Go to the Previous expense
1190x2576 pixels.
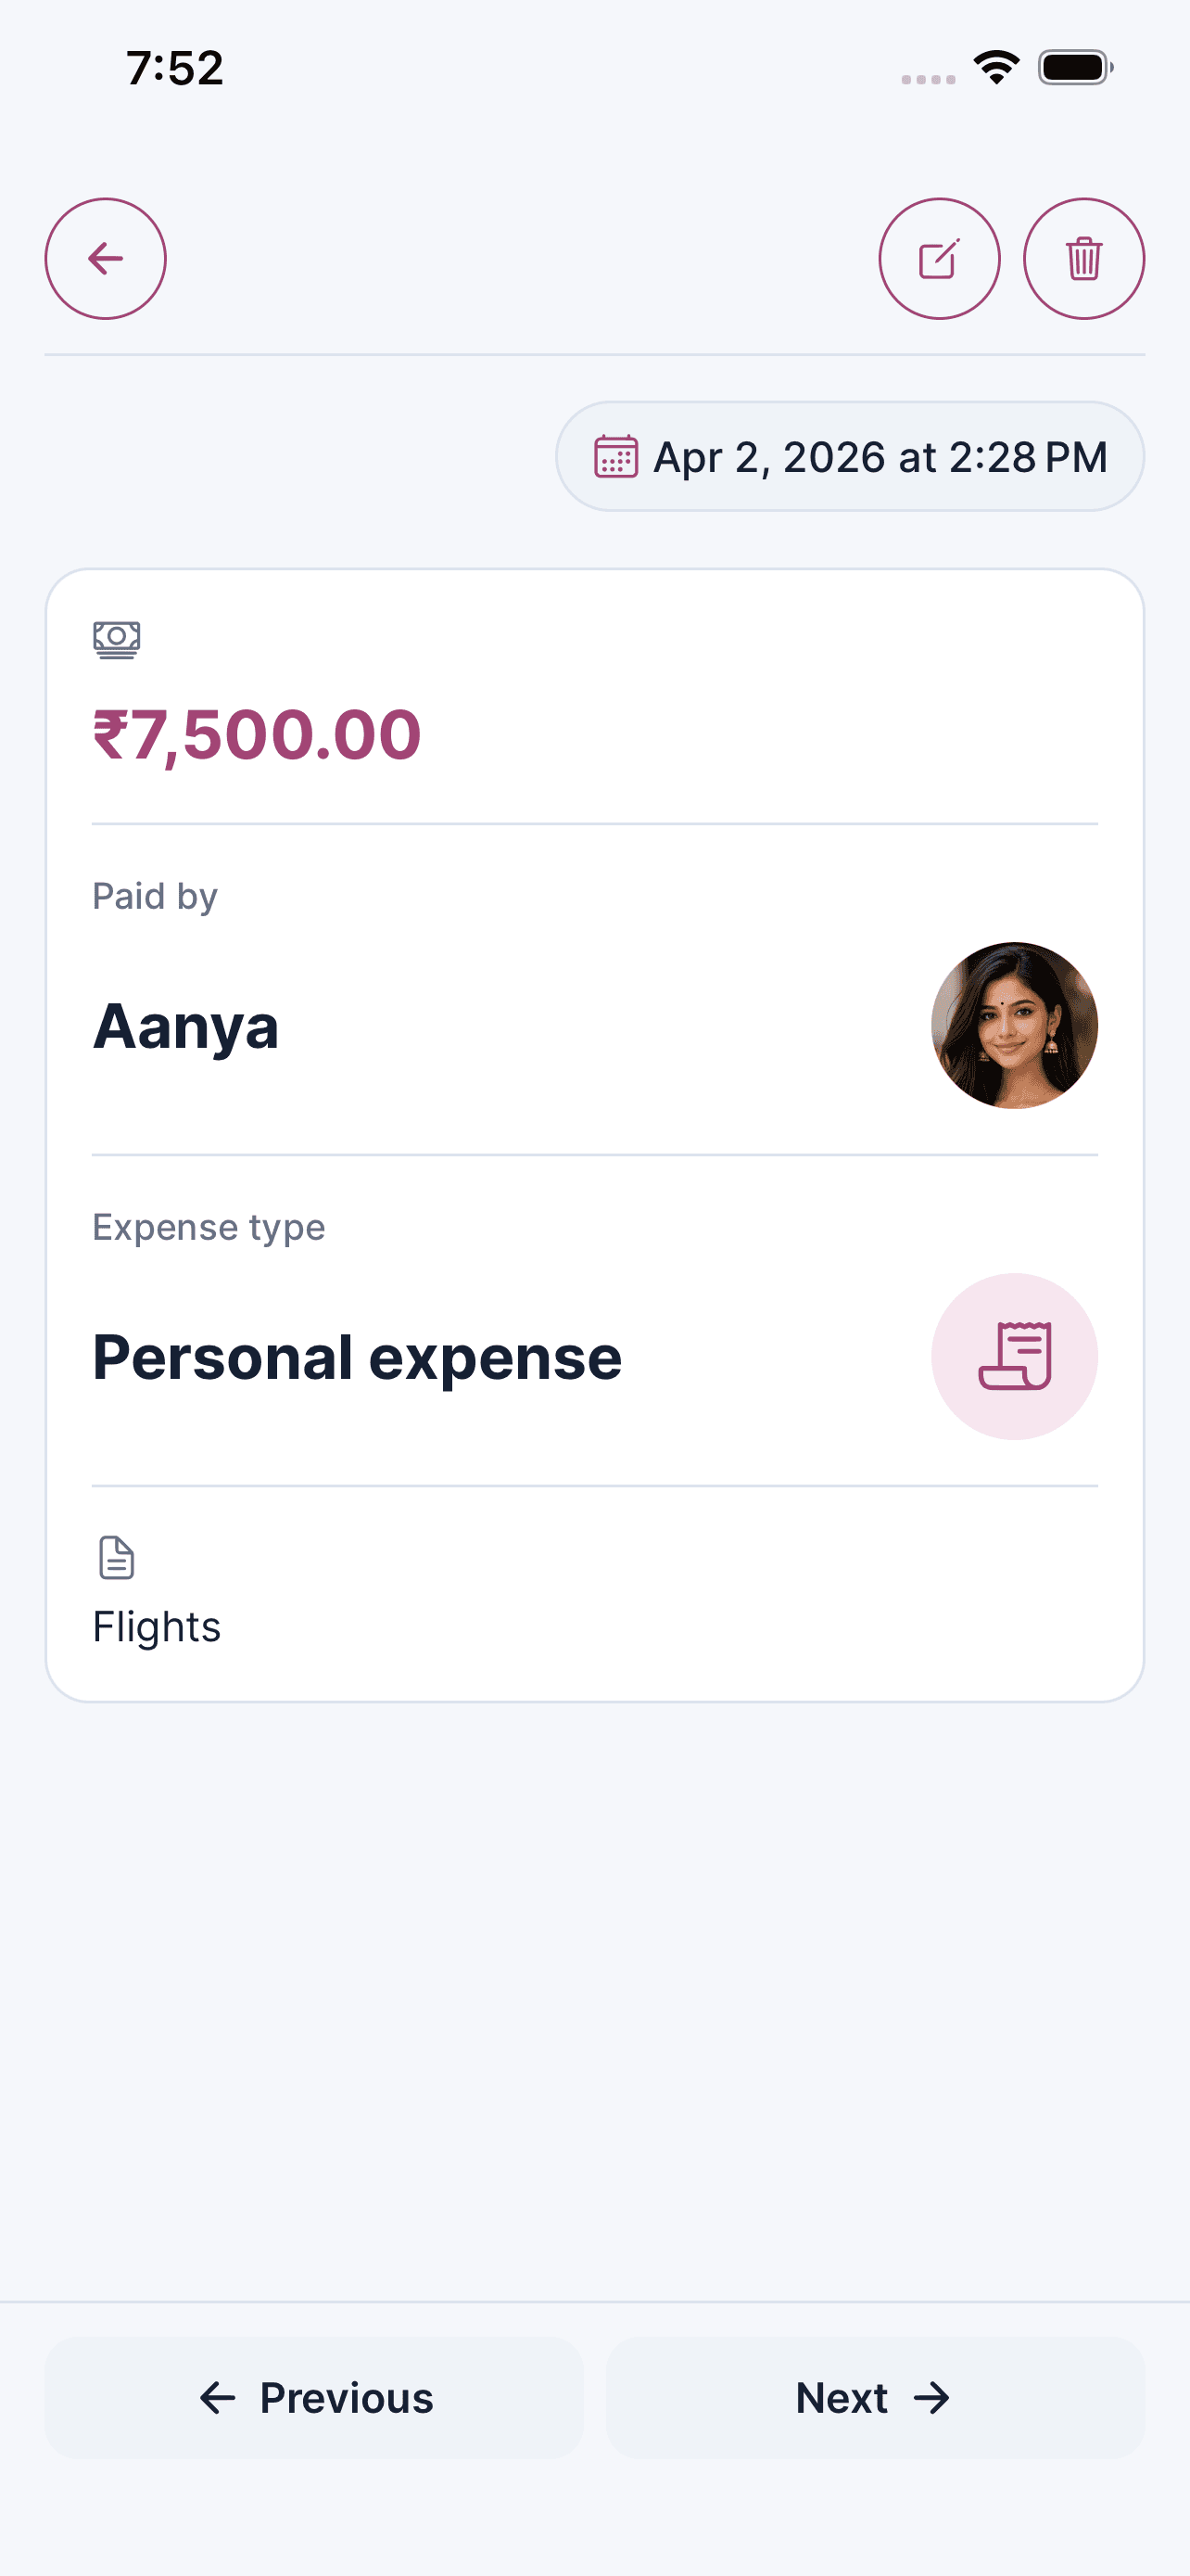coord(314,2397)
